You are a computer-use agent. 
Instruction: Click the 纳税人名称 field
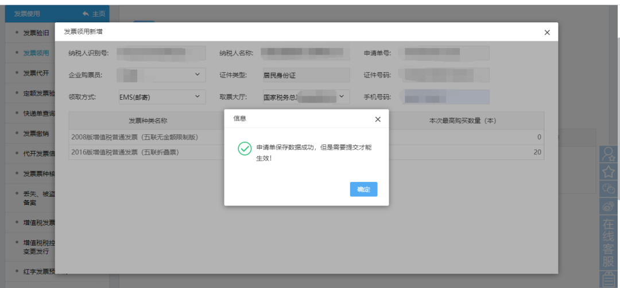[307, 53]
